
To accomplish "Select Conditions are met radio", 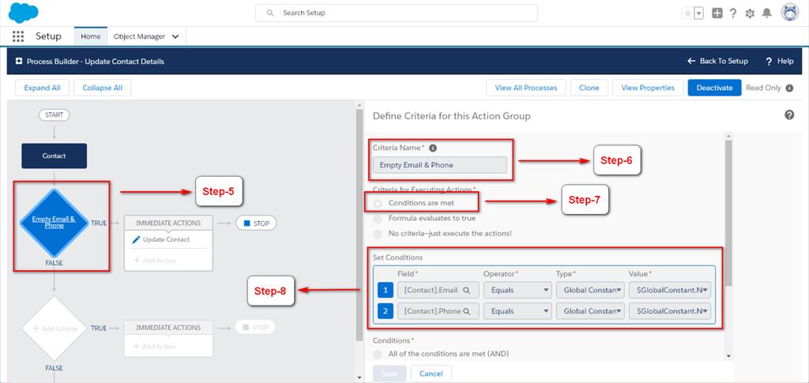I will point(378,203).
